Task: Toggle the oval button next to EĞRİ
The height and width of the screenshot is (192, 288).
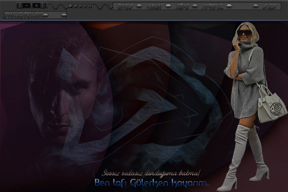Action: point(195,6)
